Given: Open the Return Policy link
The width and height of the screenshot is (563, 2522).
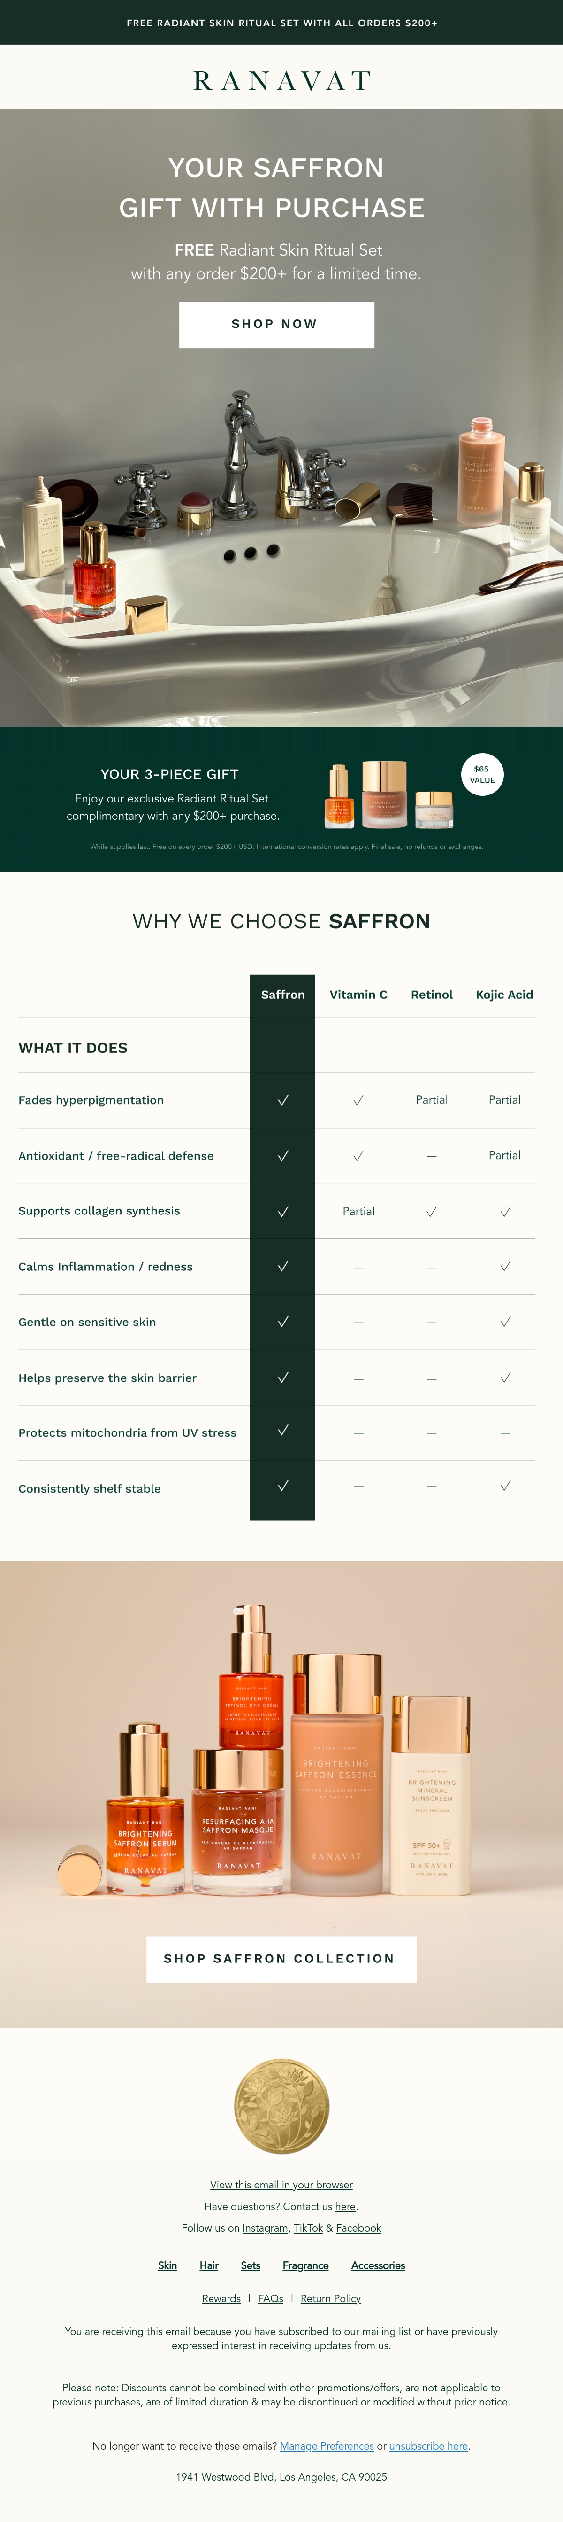Looking at the screenshot, I should 330,2298.
